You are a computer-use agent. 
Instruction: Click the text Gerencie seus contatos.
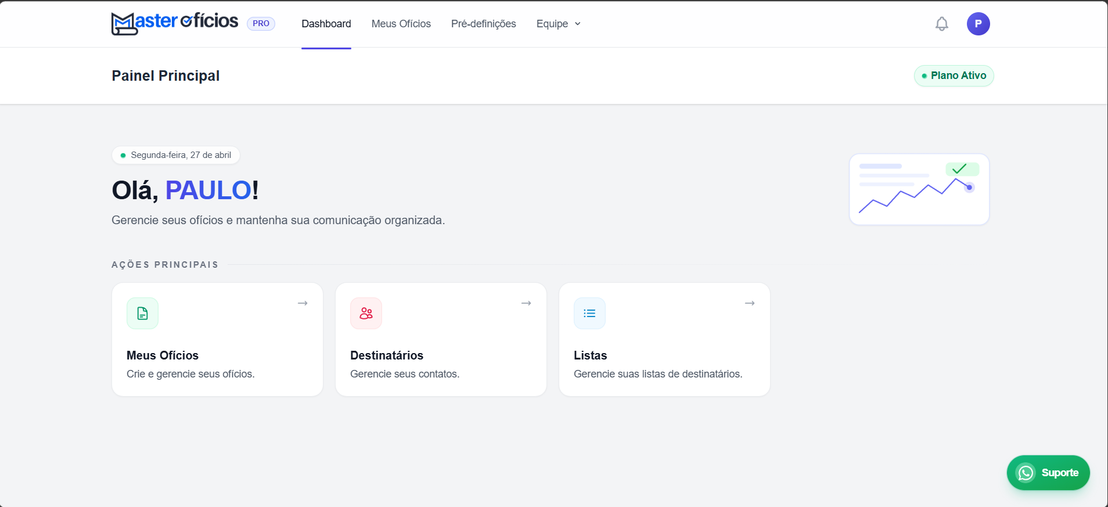click(405, 374)
